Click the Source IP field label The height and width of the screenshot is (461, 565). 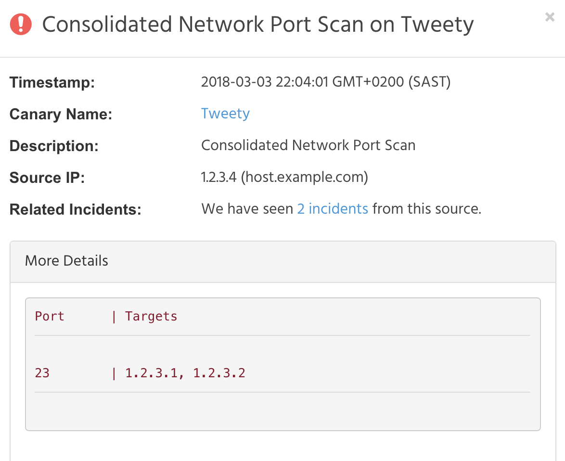point(47,178)
